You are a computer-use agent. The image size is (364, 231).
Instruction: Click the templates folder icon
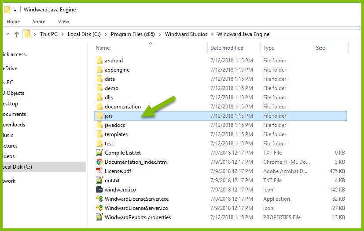[x=99, y=134]
